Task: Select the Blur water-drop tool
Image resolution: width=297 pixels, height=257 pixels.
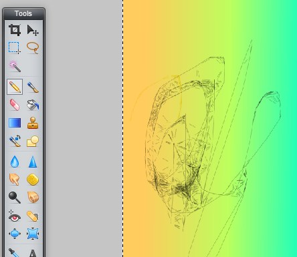Action: pos(15,162)
